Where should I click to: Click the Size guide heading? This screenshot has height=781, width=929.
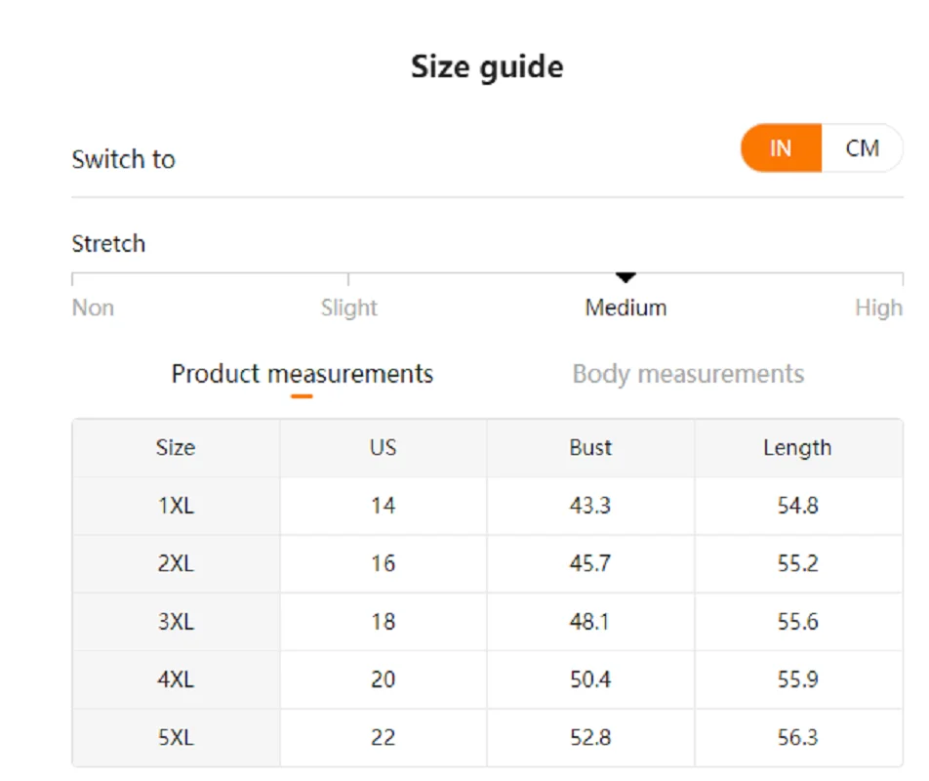tap(487, 66)
